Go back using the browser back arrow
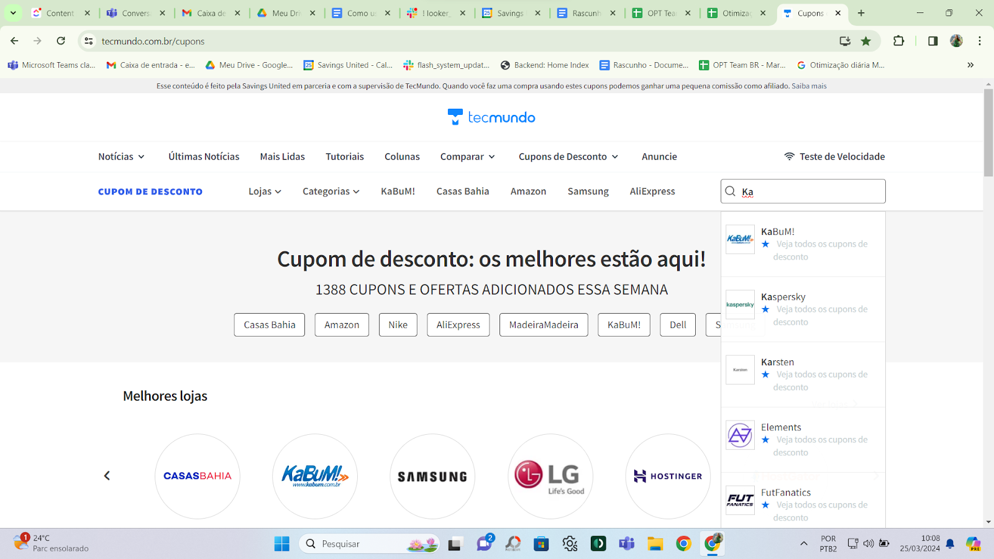 coord(14,41)
